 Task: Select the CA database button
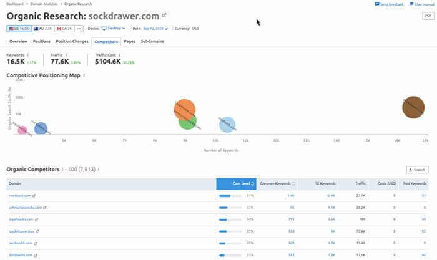pyautogui.click(x=64, y=29)
